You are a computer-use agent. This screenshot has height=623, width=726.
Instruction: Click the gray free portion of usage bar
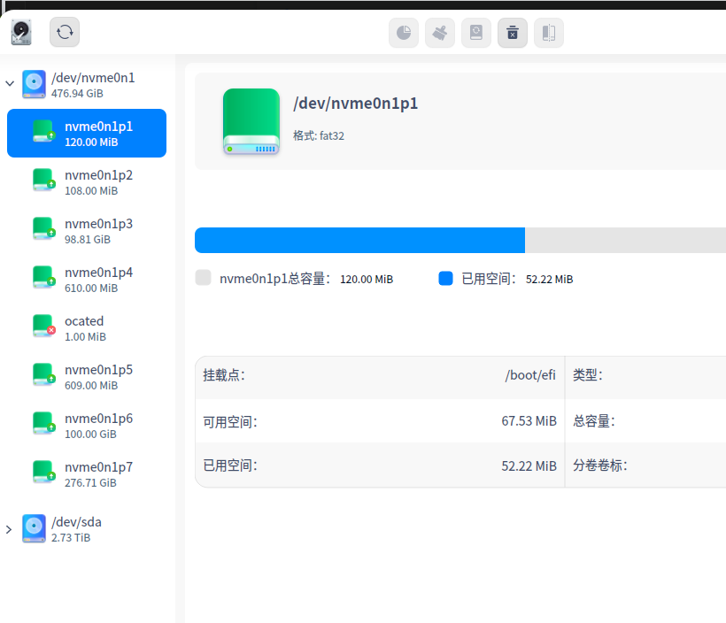coord(625,240)
